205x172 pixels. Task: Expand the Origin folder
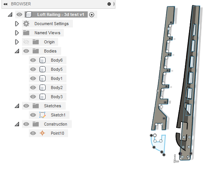pyautogui.click(x=17, y=42)
